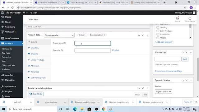The height and width of the screenshot is (112, 199).
Task: Open the Attributes submenu in sidebar
Action: (x=6, y=69)
